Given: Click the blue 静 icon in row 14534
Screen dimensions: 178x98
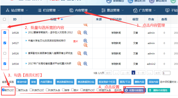Looking at the screenshot, I should point(85,64).
